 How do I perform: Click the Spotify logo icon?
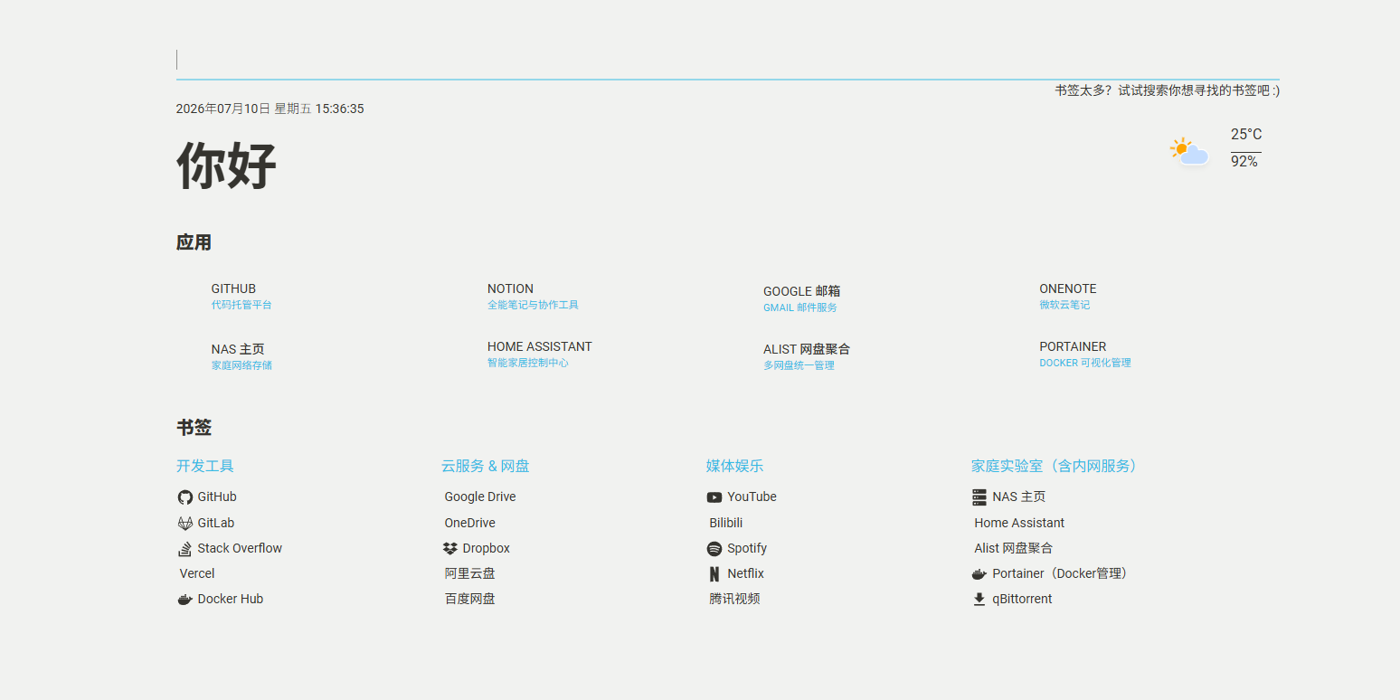tap(714, 548)
